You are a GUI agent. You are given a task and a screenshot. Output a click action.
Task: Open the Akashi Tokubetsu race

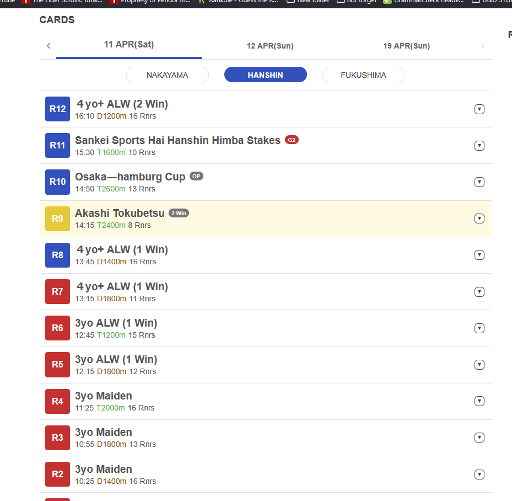pos(120,213)
